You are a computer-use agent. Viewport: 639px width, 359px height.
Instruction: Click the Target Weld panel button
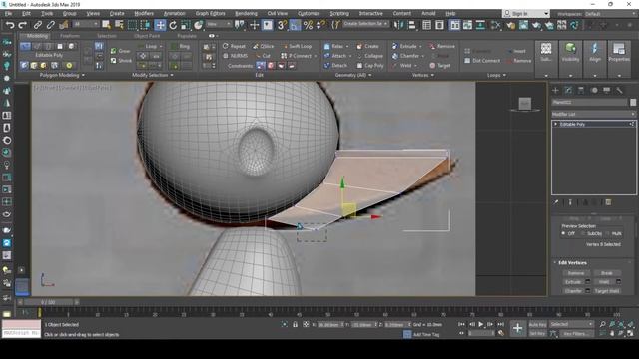[607, 291]
